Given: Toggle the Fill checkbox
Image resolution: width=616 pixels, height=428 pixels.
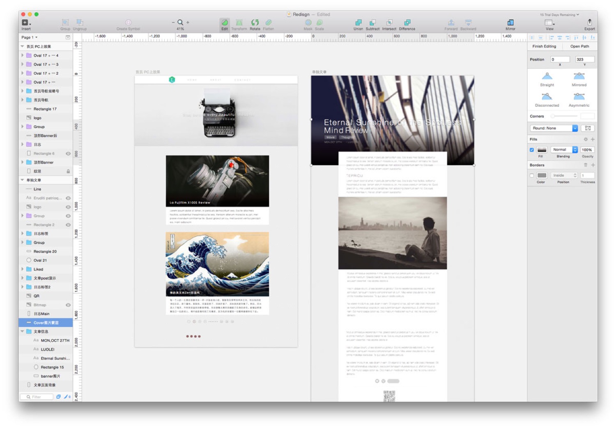Looking at the screenshot, I should 532,150.
